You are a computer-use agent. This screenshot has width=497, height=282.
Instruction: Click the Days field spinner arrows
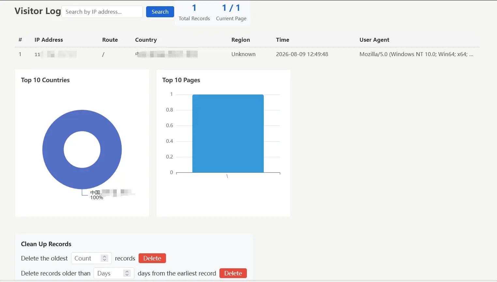point(127,273)
